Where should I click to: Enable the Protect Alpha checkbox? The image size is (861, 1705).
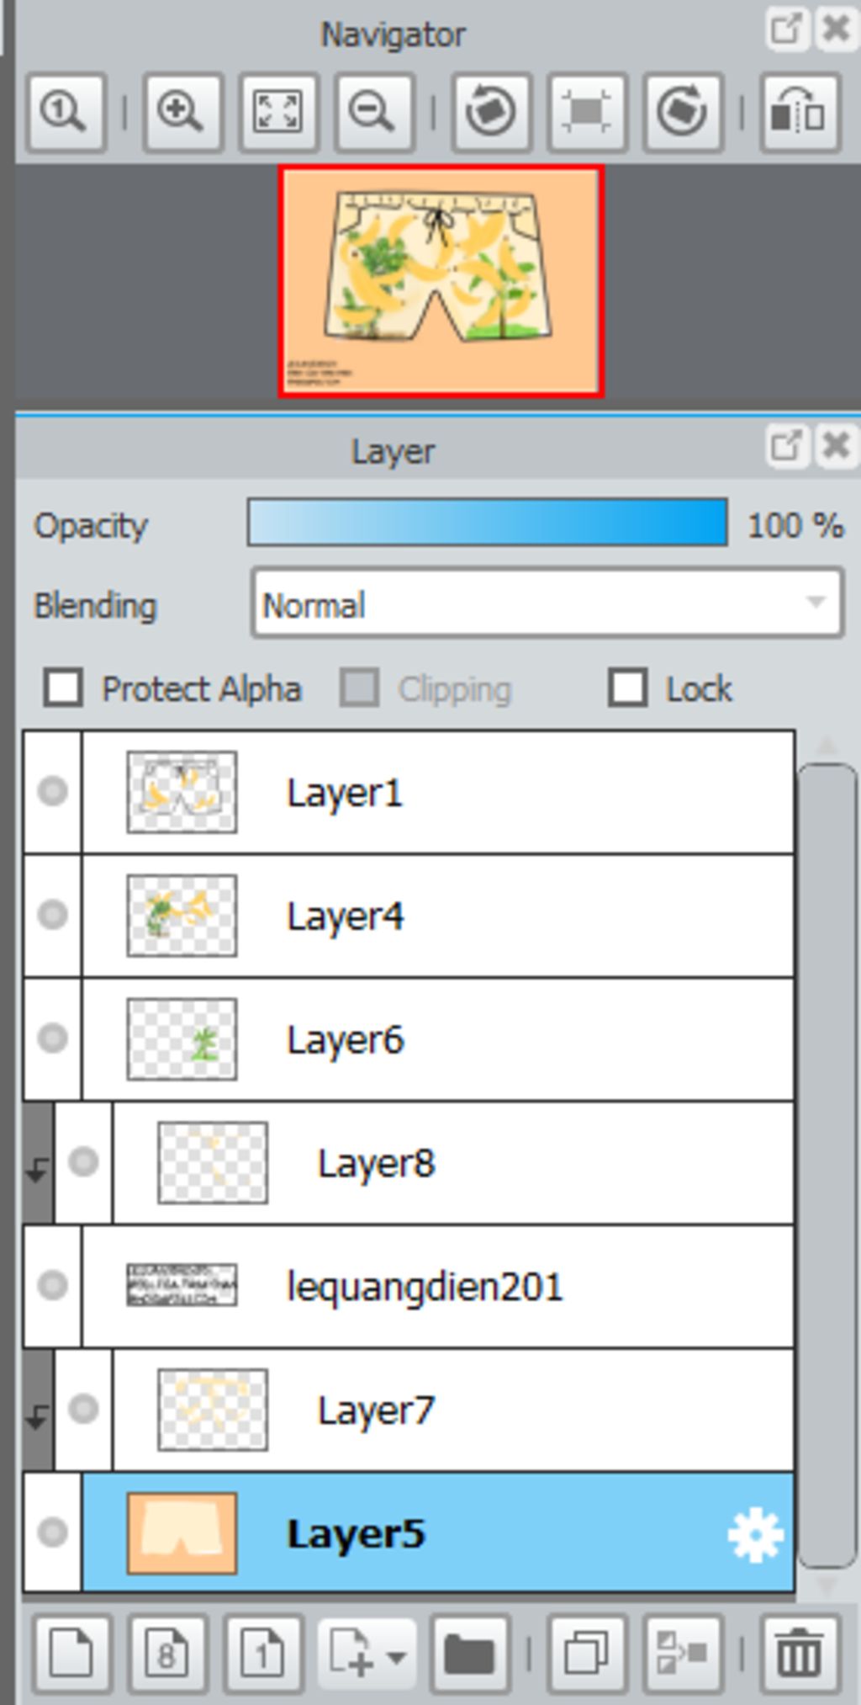point(63,688)
